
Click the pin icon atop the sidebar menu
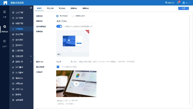point(31,8)
